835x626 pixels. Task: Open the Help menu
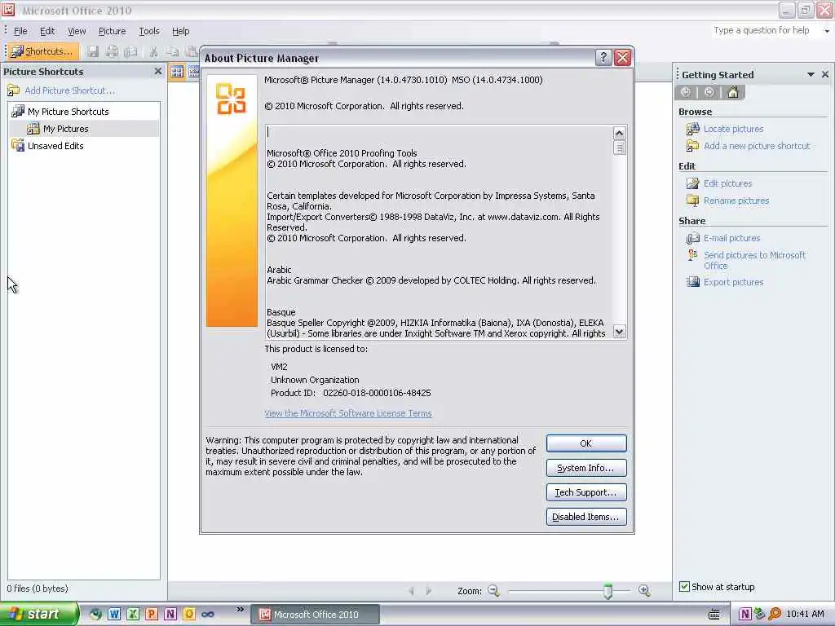pos(180,31)
